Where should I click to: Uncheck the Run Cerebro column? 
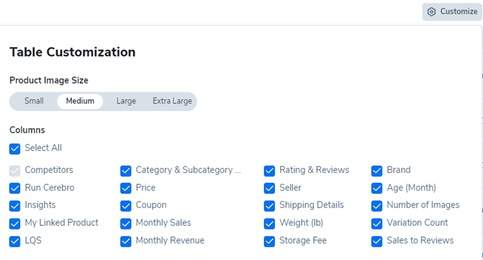coord(15,188)
